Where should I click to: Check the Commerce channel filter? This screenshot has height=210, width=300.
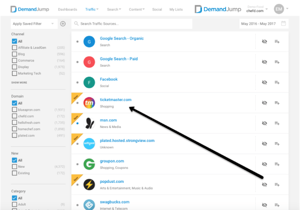coord(14,61)
